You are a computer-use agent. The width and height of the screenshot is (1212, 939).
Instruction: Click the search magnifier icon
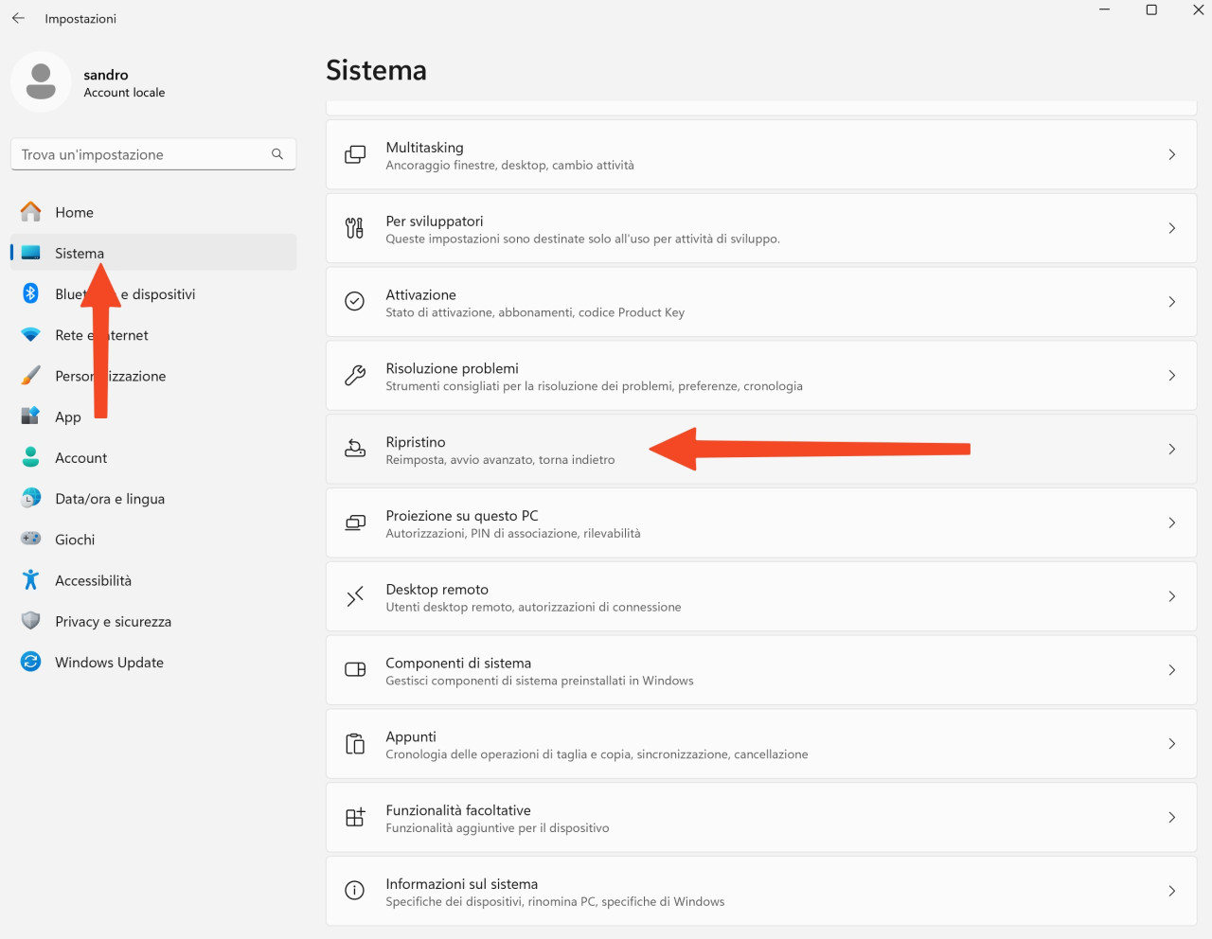pyautogui.click(x=277, y=153)
